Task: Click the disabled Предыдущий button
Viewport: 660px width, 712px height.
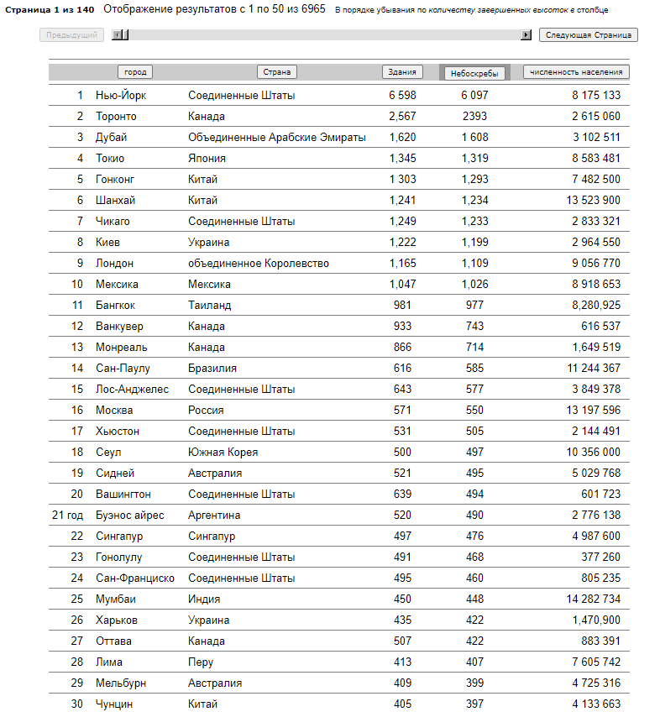Action: click(x=71, y=35)
